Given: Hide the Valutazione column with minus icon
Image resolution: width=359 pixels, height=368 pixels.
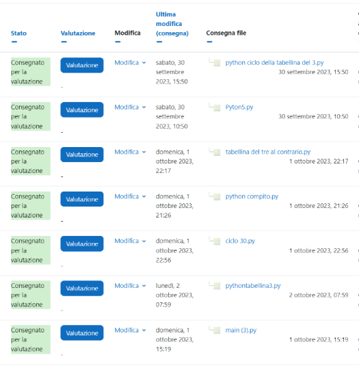Looking at the screenshot, I should click(64, 42).
